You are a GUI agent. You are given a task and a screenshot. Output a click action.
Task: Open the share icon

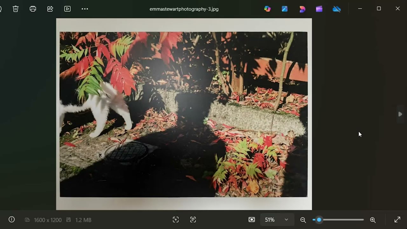(x=50, y=9)
